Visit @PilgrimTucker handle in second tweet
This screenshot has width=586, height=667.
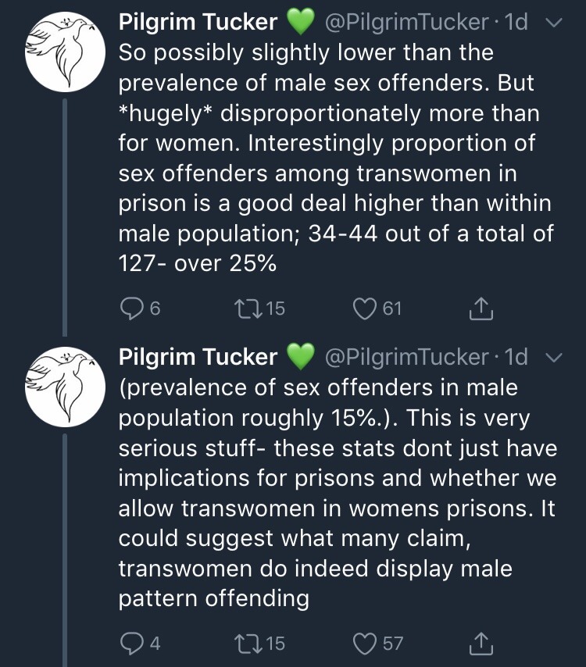(x=405, y=358)
